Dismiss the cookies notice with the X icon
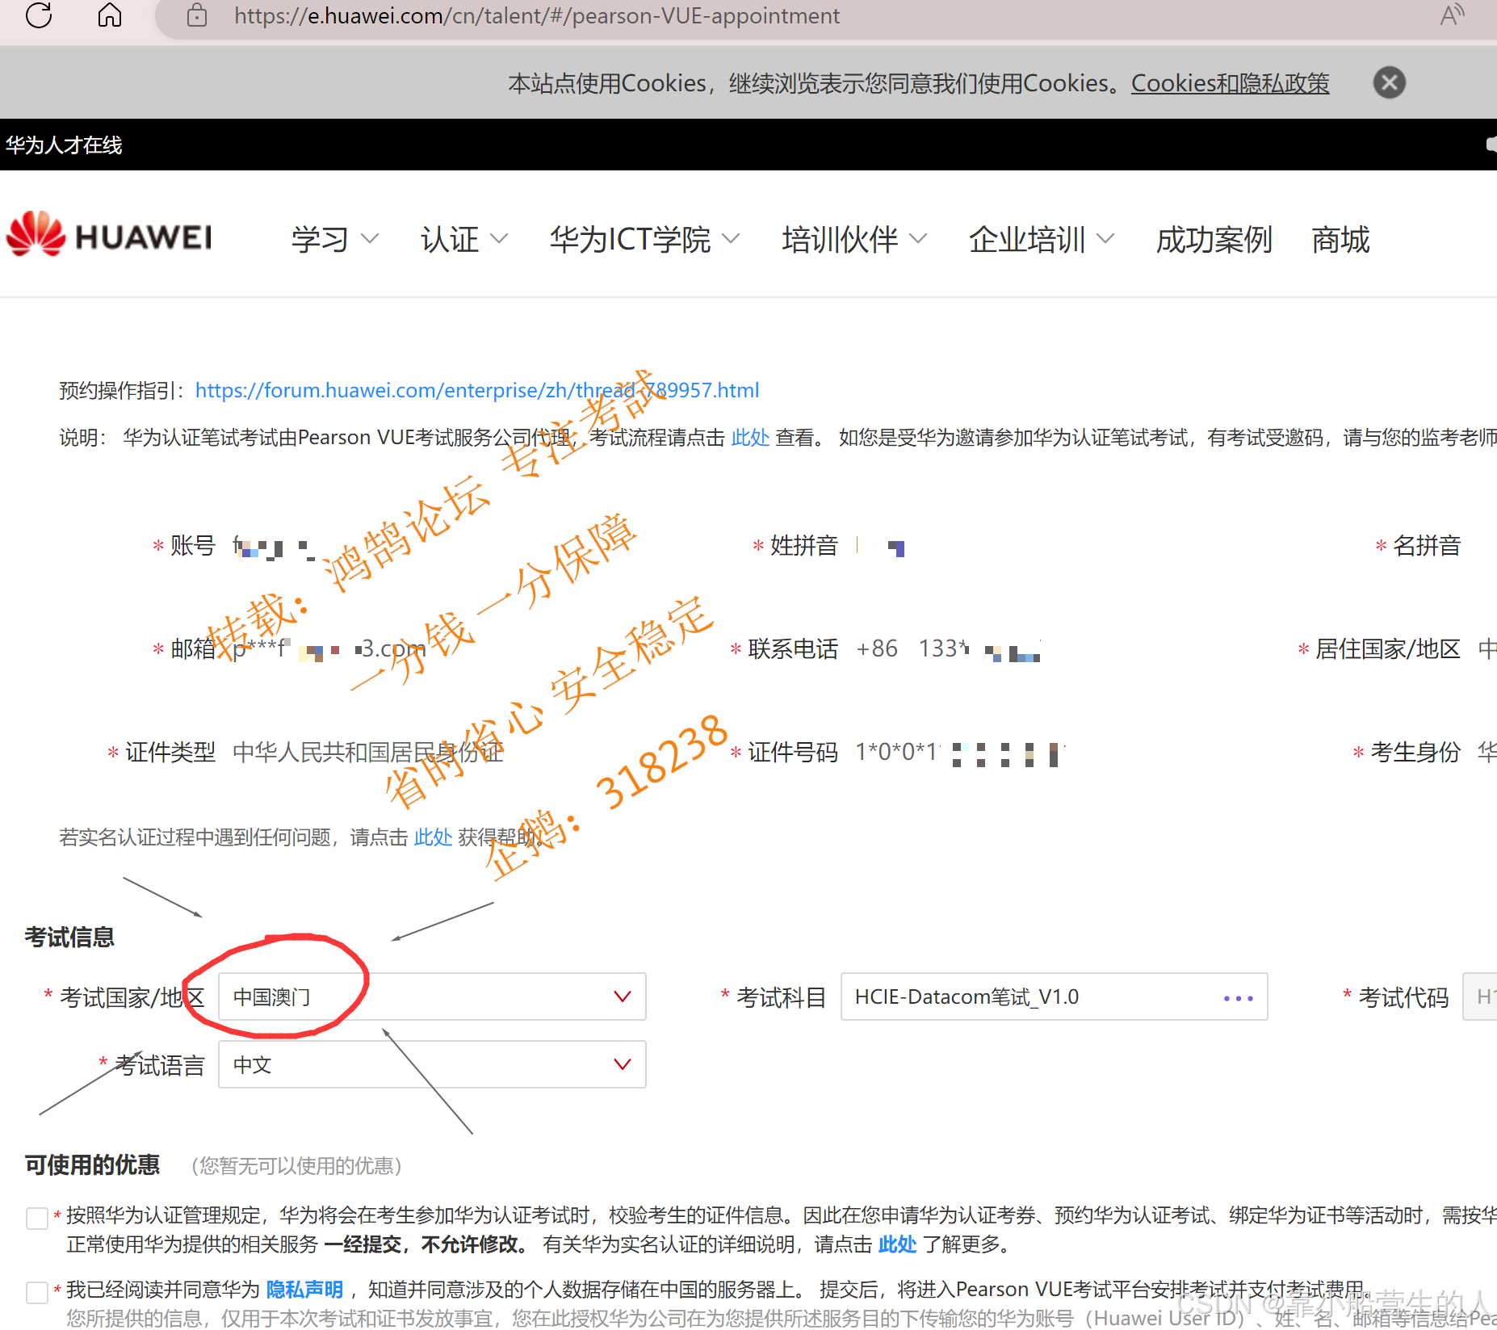The width and height of the screenshot is (1497, 1330). coord(1389,82)
